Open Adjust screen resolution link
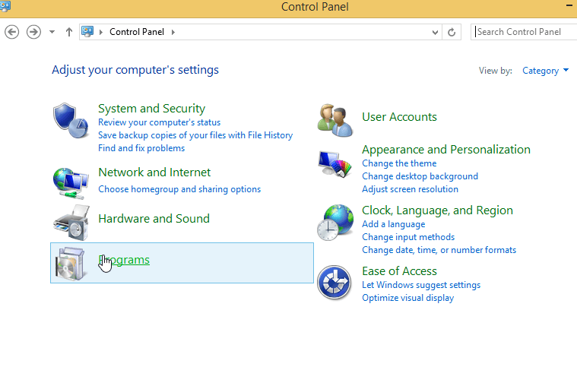Image resolution: width=577 pixels, height=386 pixels. (410, 189)
